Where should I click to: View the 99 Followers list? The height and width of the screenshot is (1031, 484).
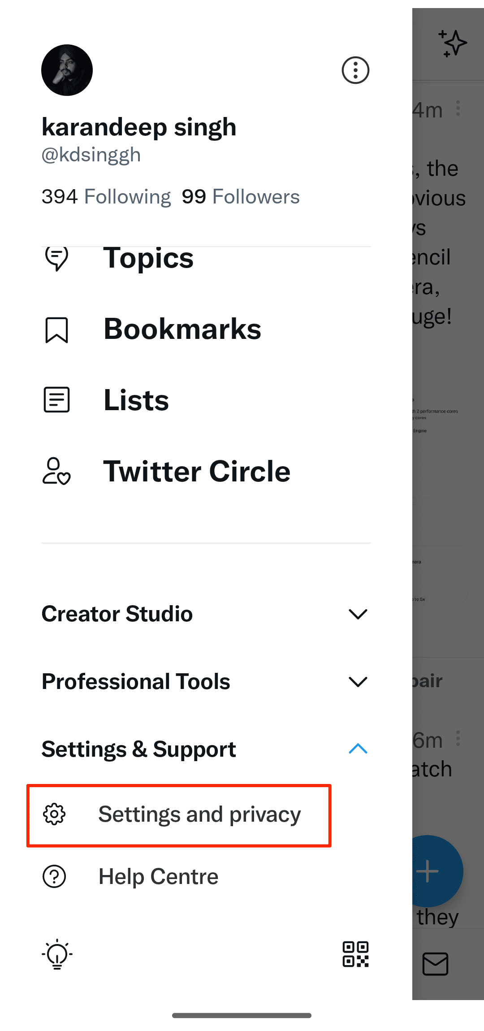(x=241, y=197)
